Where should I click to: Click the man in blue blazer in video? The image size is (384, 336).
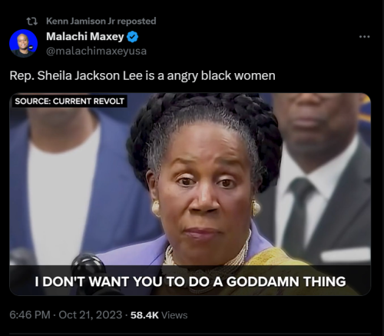(x=71, y=185)
